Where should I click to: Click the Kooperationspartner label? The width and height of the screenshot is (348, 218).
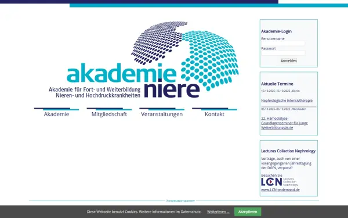pos(180,201)
